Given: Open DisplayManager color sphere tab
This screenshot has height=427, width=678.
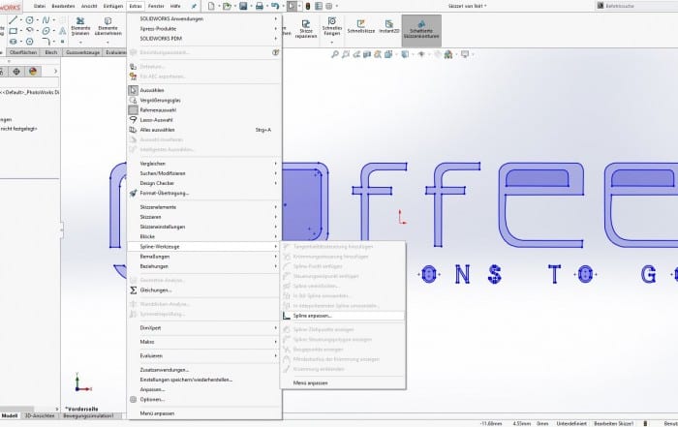Looking at the screenshot, I should (33, 72).
